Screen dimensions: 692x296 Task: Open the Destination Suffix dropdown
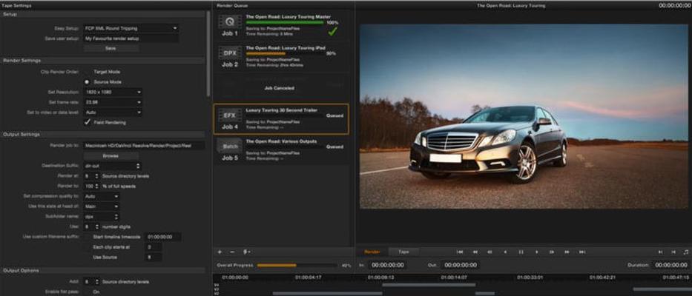click(x=112, y=166)
